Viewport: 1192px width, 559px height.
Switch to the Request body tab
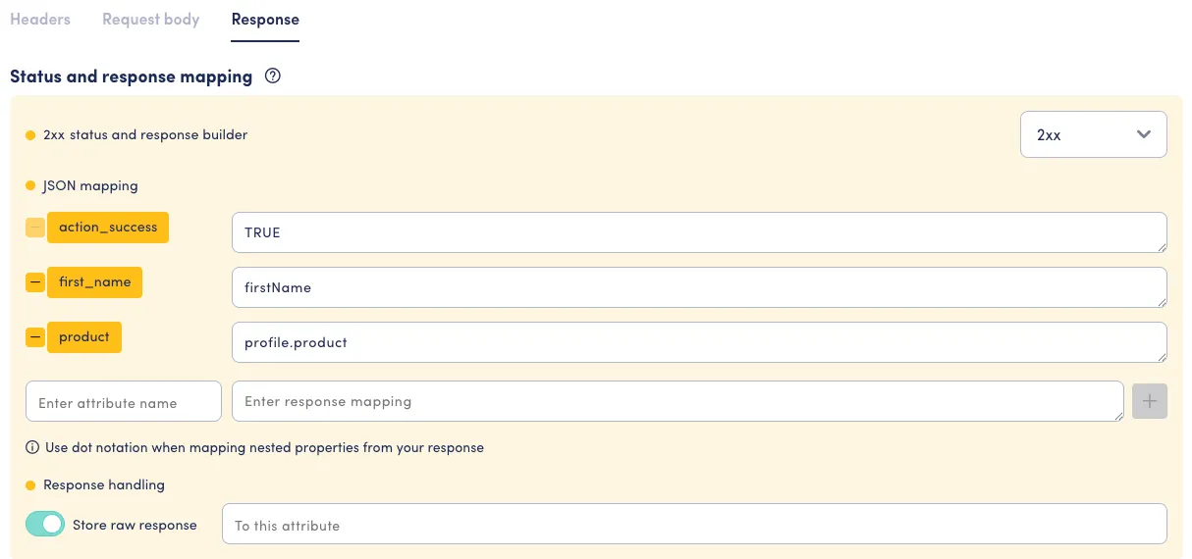151,19
